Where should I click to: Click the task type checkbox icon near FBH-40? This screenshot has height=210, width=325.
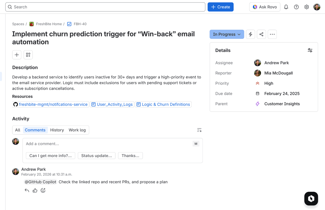pyautogui.click(x=69, y=24)
